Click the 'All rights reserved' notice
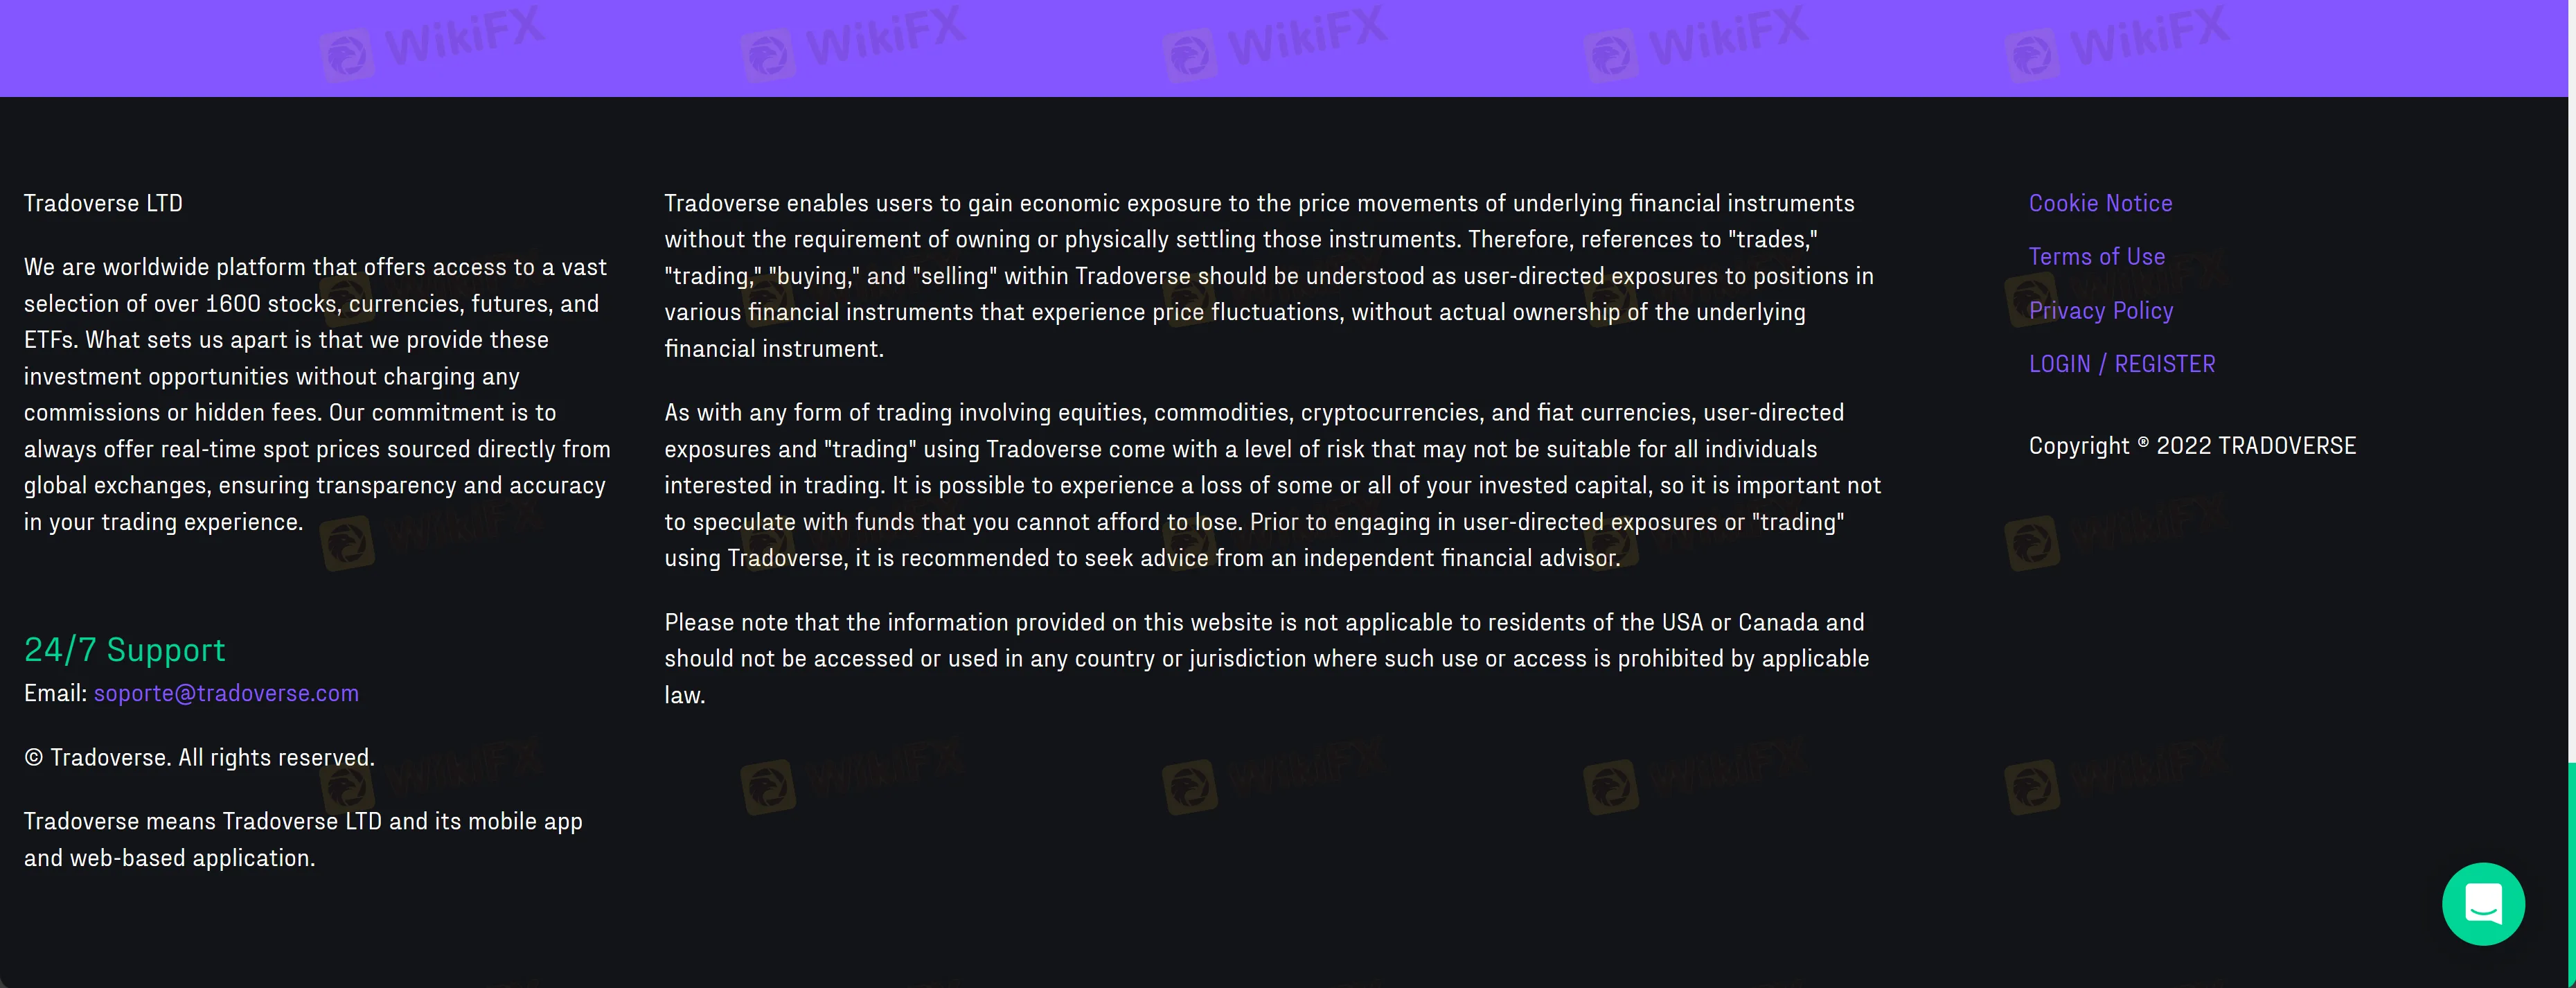The width and height of the screenshot is (2576, 988). click(x=199, y=758)
